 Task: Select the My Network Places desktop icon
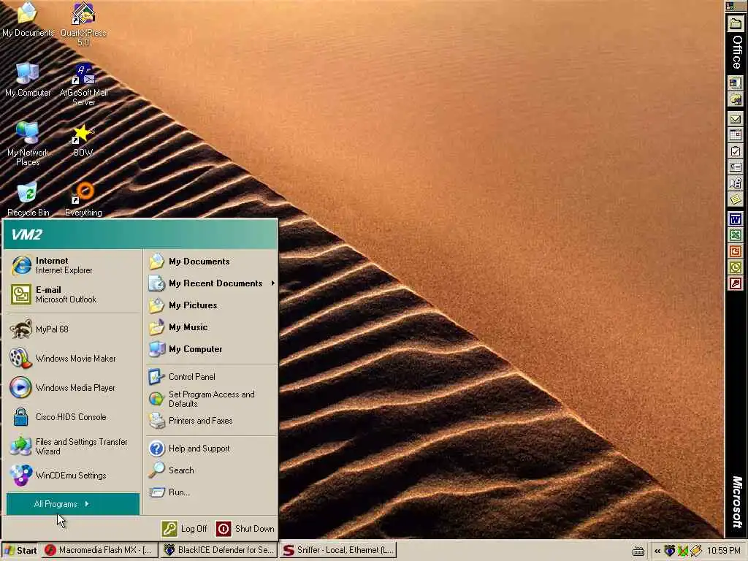coord(28,144)
